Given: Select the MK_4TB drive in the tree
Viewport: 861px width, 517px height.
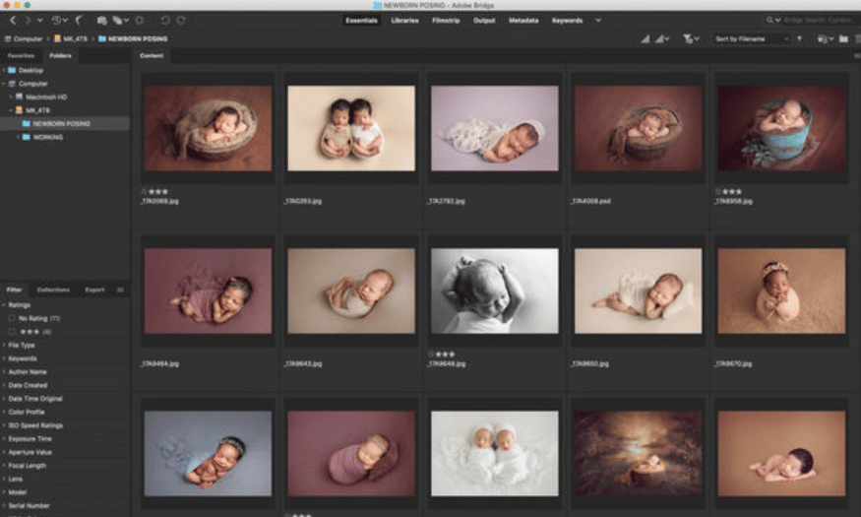Looking at the screenshot, I should point(37,110).
